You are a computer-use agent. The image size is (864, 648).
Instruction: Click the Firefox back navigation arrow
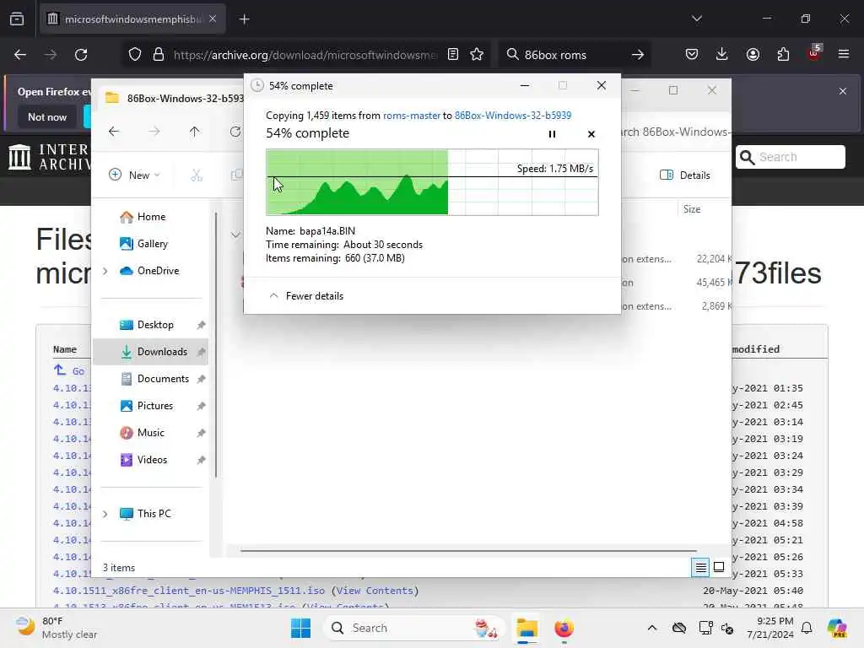pos(20,55)
